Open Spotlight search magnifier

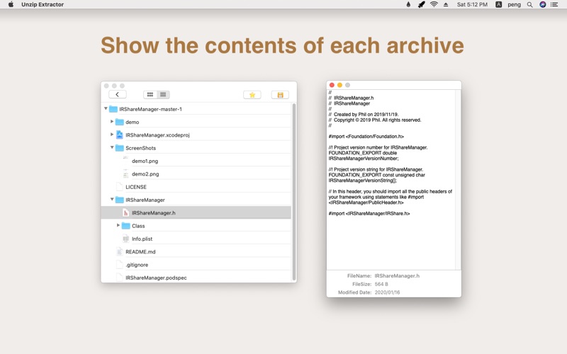[x=529, y=4]
